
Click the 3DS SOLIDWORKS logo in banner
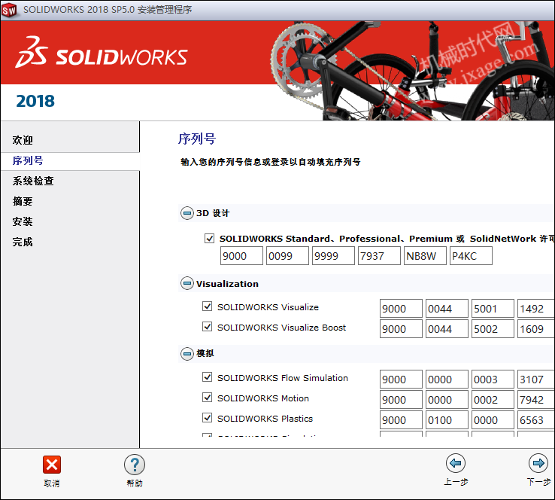[102, 53]
